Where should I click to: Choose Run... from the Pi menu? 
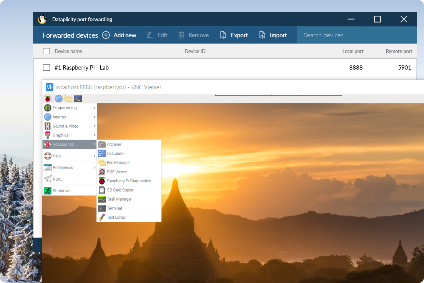coord(70,179)
